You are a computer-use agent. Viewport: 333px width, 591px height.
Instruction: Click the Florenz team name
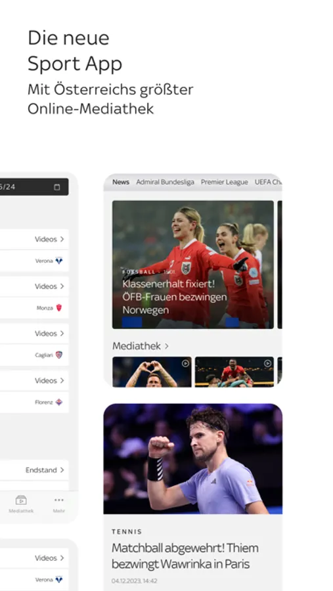click(44, 402)
